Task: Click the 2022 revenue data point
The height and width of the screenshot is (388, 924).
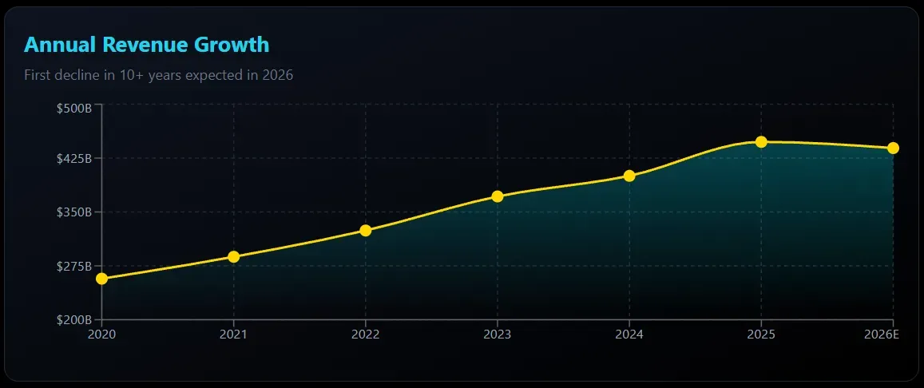Action: (x=365, y=231)
